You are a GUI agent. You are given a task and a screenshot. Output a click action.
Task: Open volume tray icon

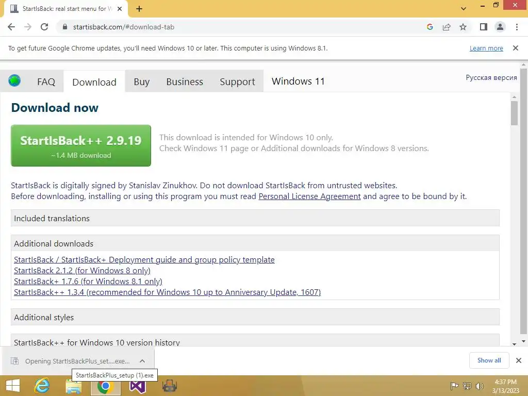[480, 386]
